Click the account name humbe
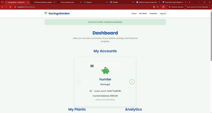The height and width of the screenshot is (113, 212). (x=105, y=79)
